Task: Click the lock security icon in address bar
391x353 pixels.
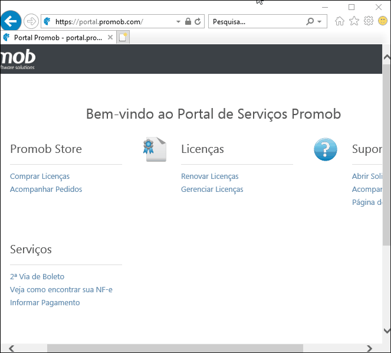Action: click(188, 21)
